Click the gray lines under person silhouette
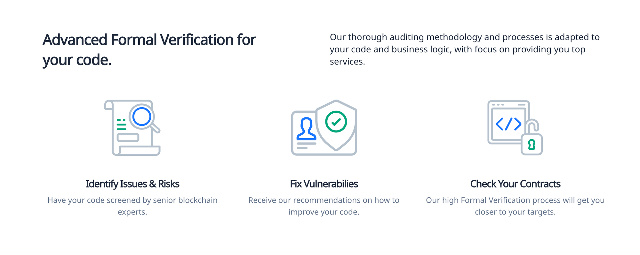 pyautogui.click(x=306, y=146)
